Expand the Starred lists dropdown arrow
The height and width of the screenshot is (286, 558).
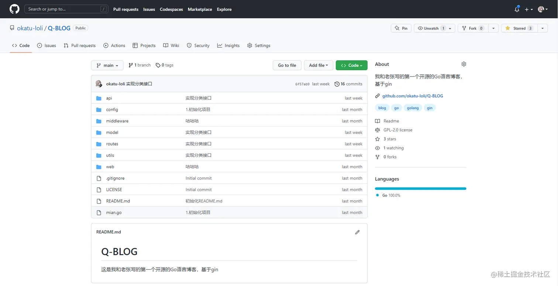tap(542, 28)
